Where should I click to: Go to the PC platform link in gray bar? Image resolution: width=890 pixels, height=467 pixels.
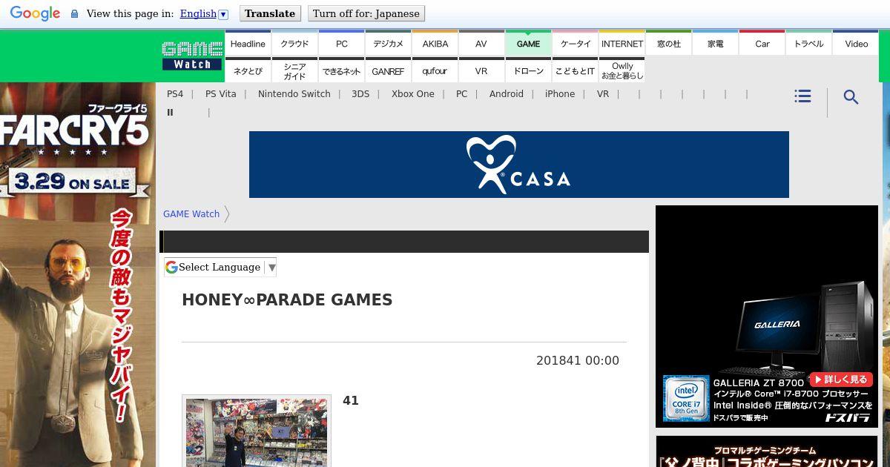[x=461, y=94]
